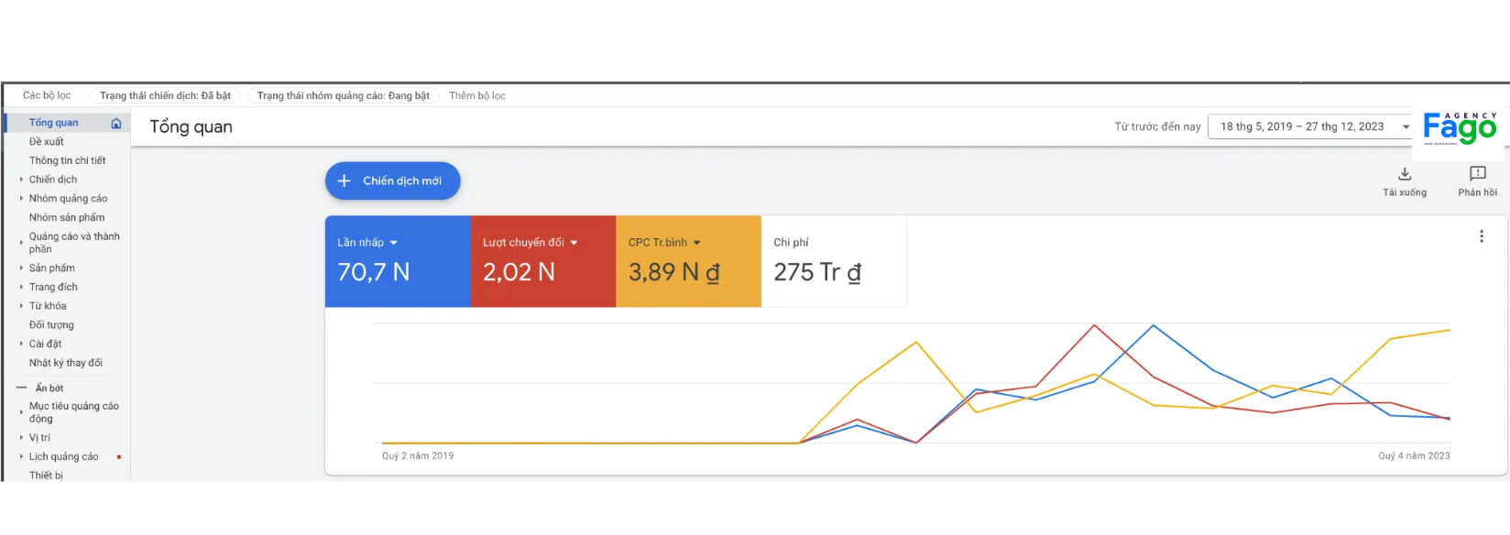Open the feedback (Phản hồi) icon
This screenshot has height=535, width=1510.
pyautogui.click(x=1477, y=174)
